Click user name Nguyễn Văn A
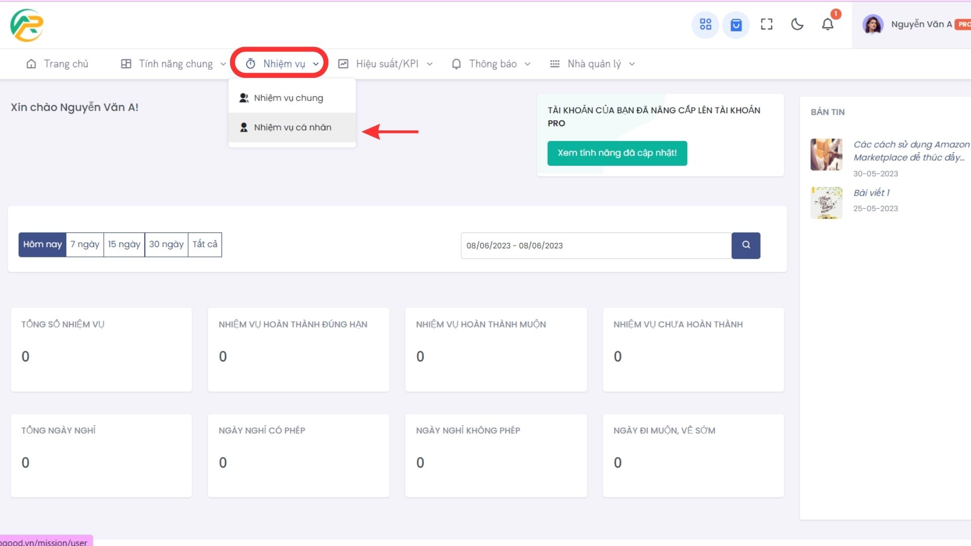The height and width of the screenshot is (546, 971). click(x=921, y=24)
